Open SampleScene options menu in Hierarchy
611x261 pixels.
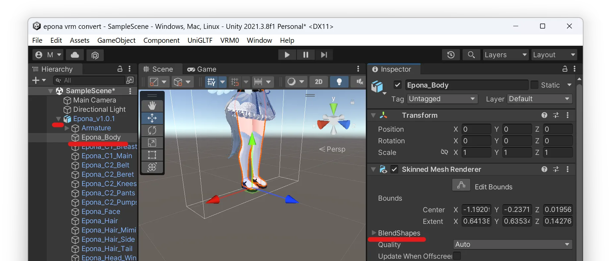click(130, 91)
